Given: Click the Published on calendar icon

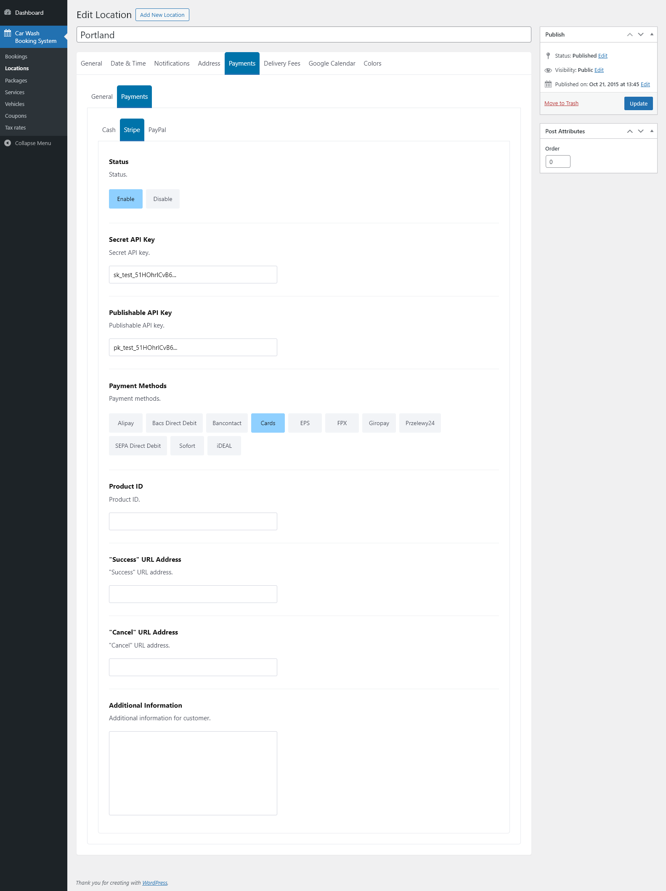Looking at the screenshot, I should click(x=548, y=84).
